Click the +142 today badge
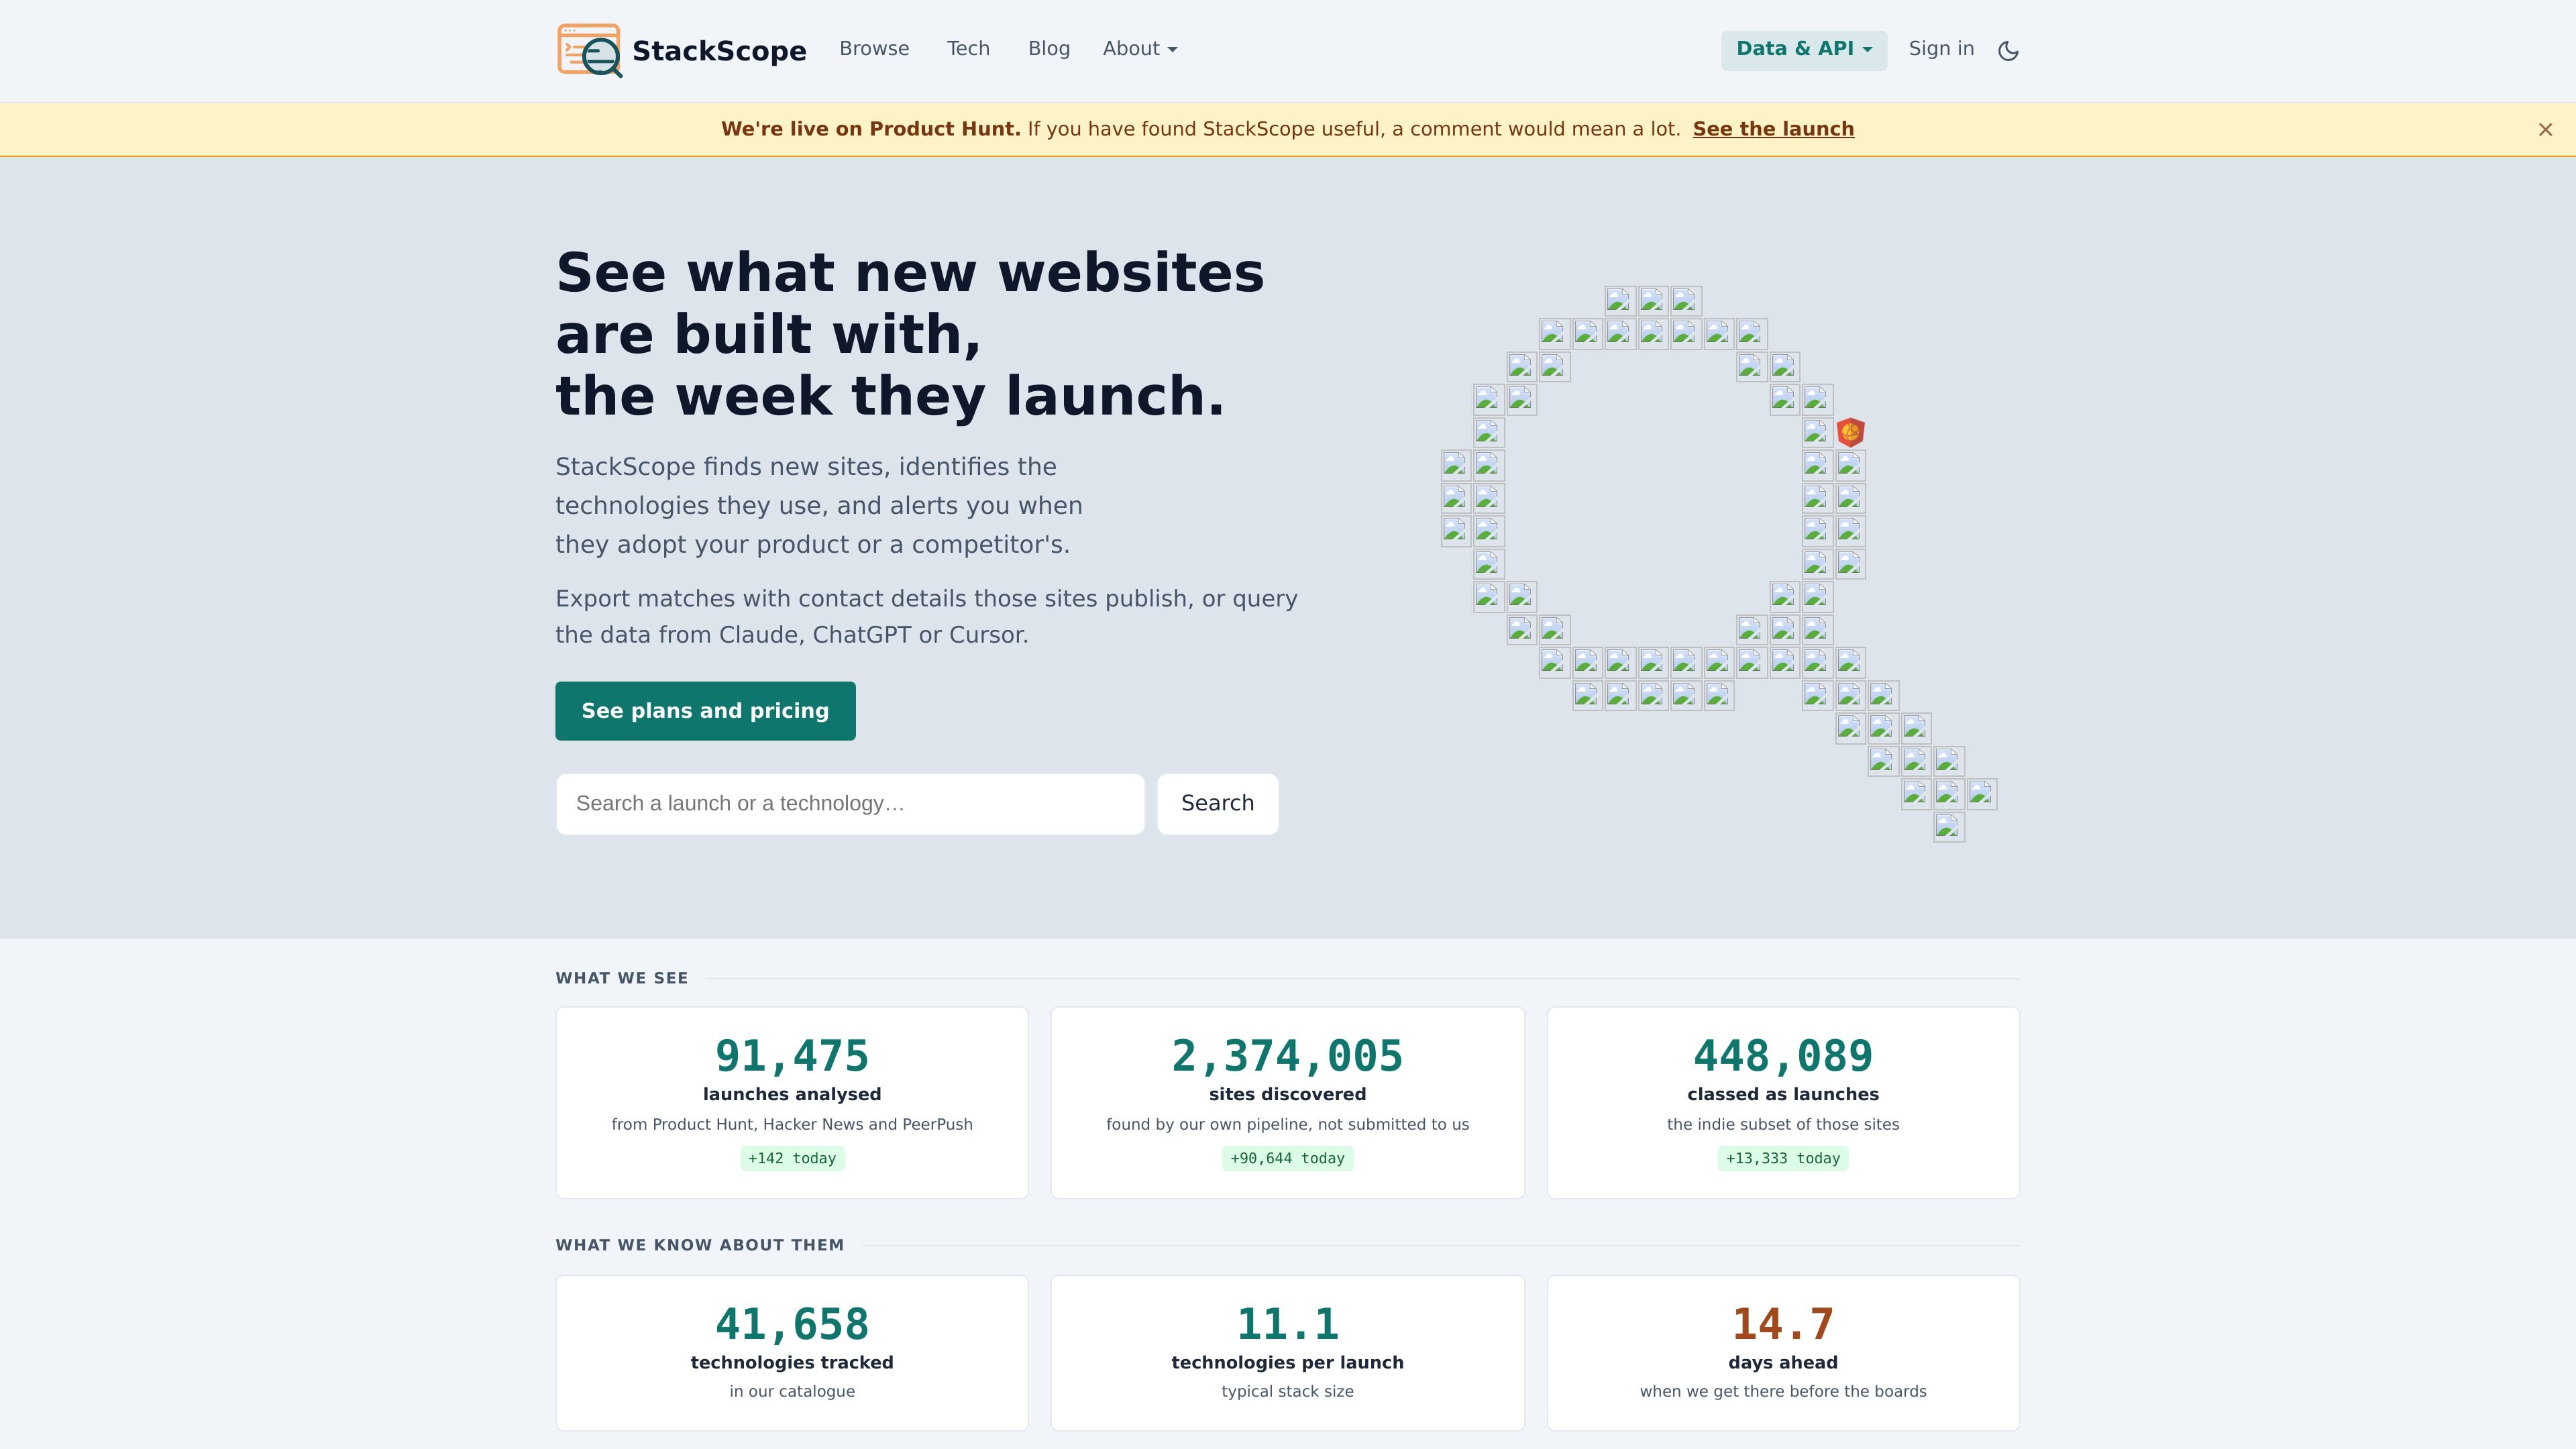 (x=792, y=1158)
